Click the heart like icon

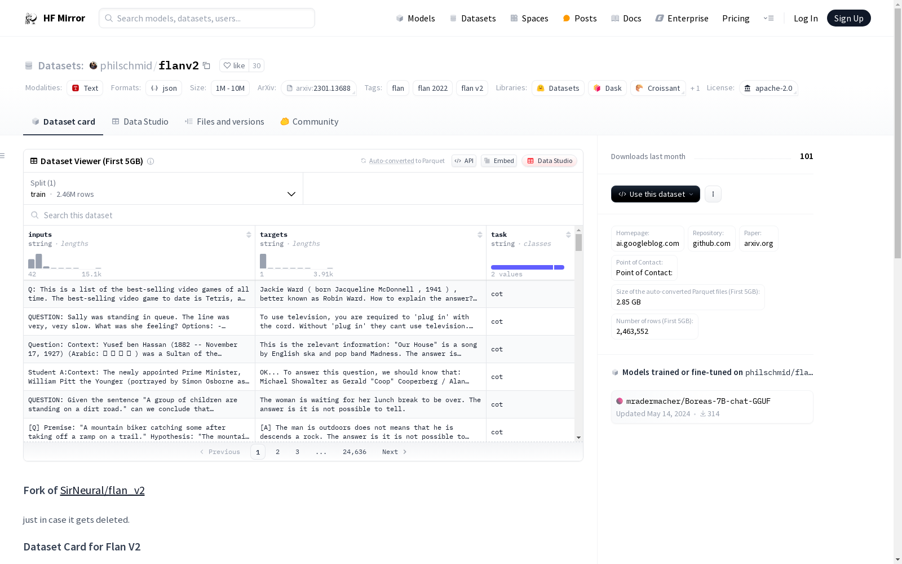tap(227, 65)
